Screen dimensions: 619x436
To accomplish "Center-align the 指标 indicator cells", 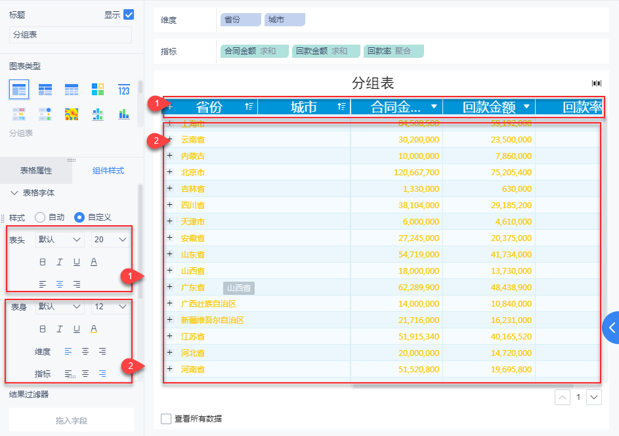I will [x=85, y=373].
